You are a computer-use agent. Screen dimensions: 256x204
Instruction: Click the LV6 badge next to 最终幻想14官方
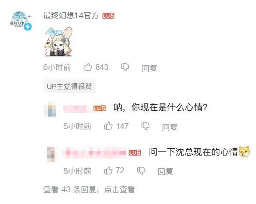[x=108, y=16]
